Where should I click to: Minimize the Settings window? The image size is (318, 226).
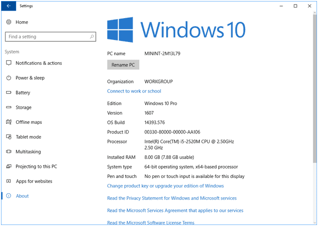click(x=282, y=6)
